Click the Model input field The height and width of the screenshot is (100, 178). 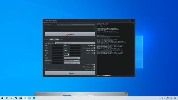[x=75, y=46]
